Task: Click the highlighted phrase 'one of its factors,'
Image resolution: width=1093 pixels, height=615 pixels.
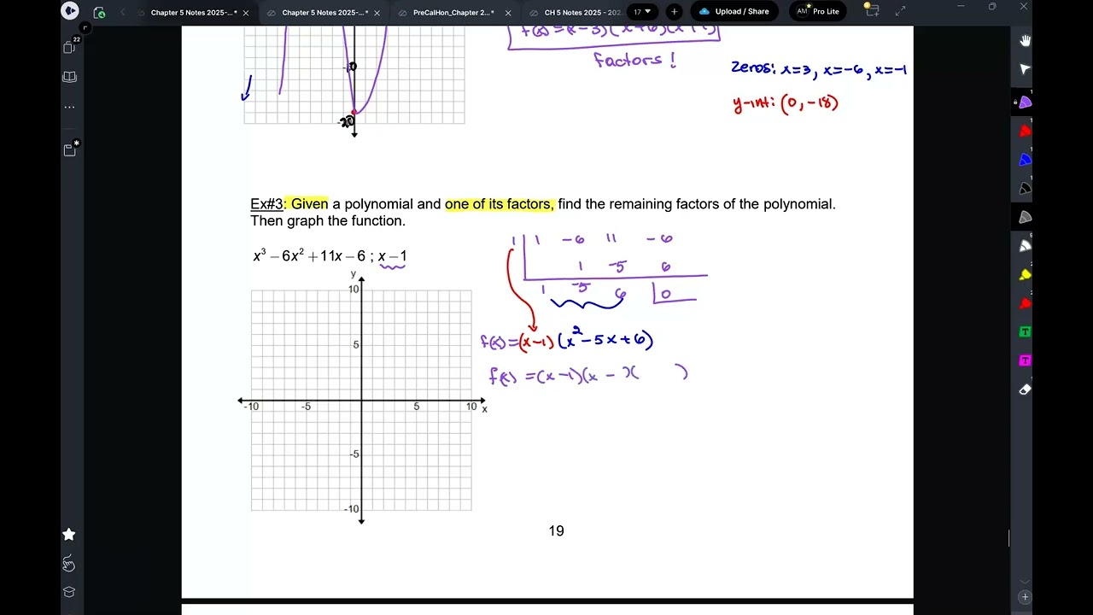Action: [x=500, y=204]
